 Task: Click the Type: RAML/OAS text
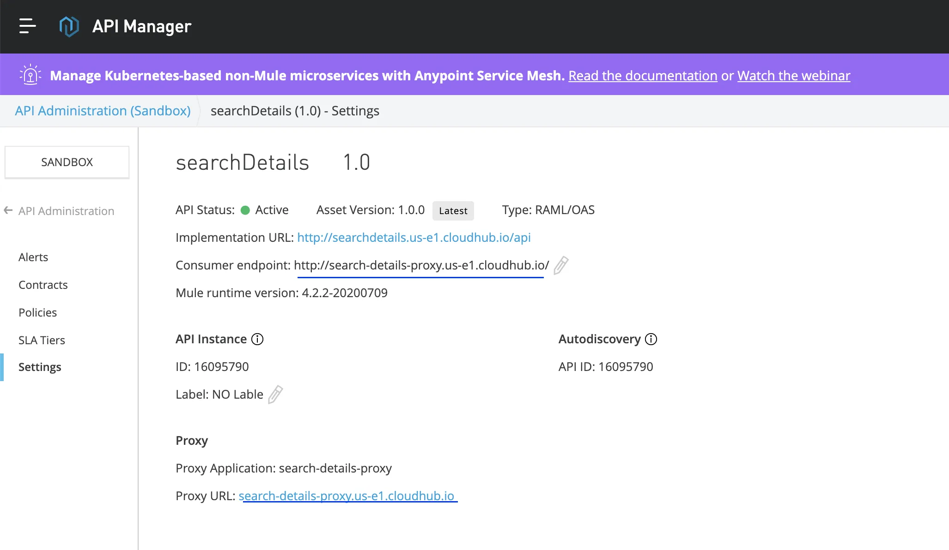(548, 210)
